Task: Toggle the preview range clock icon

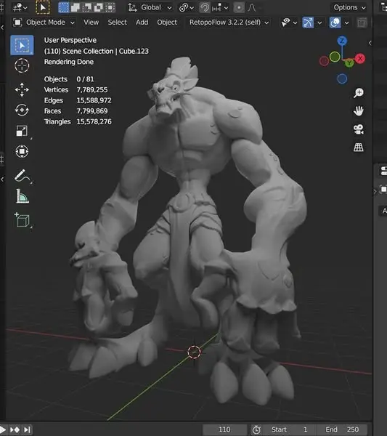Action: tap(256, 429)
